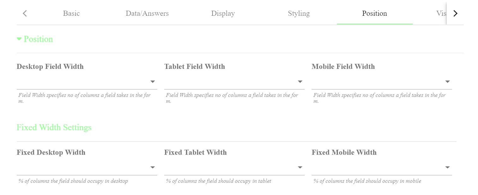Click the Tablet Field Width label
The width and height of the screenshot is (478, 195).
[194, 67]
